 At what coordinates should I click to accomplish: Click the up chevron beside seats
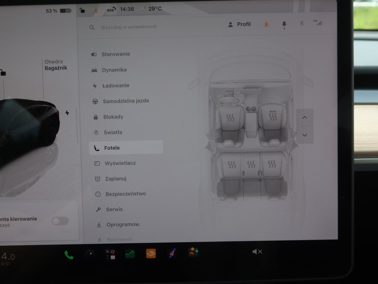305,118
